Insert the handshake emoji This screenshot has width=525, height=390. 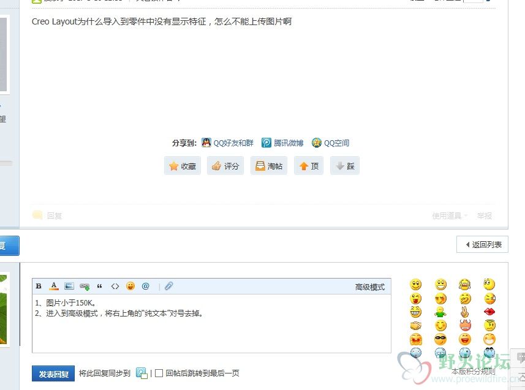[415, 325]
